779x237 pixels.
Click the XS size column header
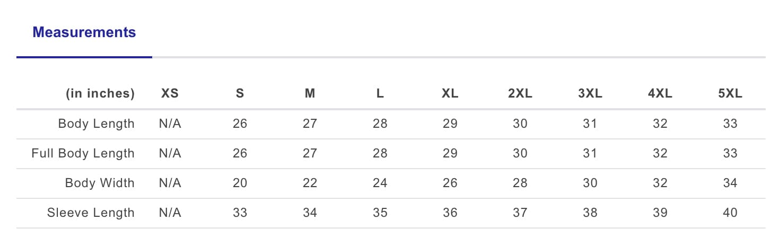[170, 94]
